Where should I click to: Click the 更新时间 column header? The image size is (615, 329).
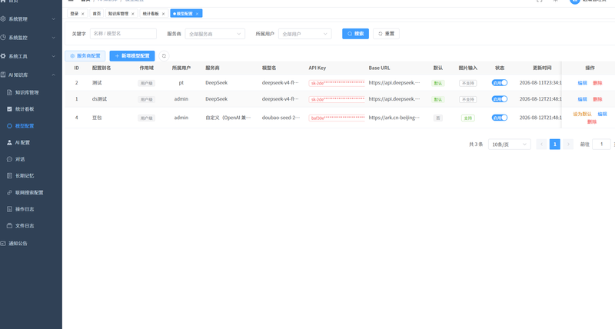pyautogui.click(x=542, y=68)
